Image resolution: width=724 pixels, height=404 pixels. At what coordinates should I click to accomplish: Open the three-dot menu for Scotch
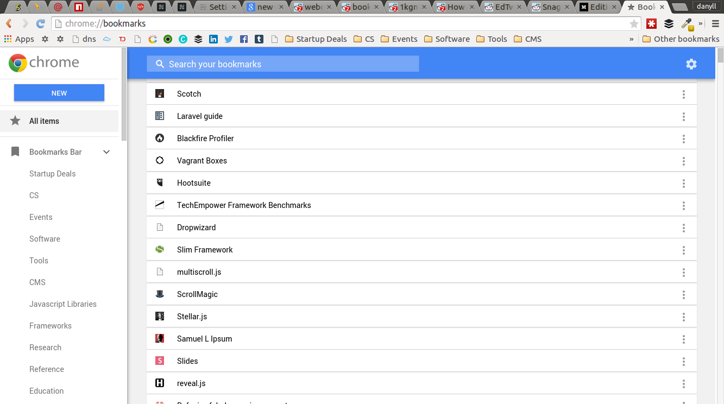pyautogui.click(x=684, y=94)
